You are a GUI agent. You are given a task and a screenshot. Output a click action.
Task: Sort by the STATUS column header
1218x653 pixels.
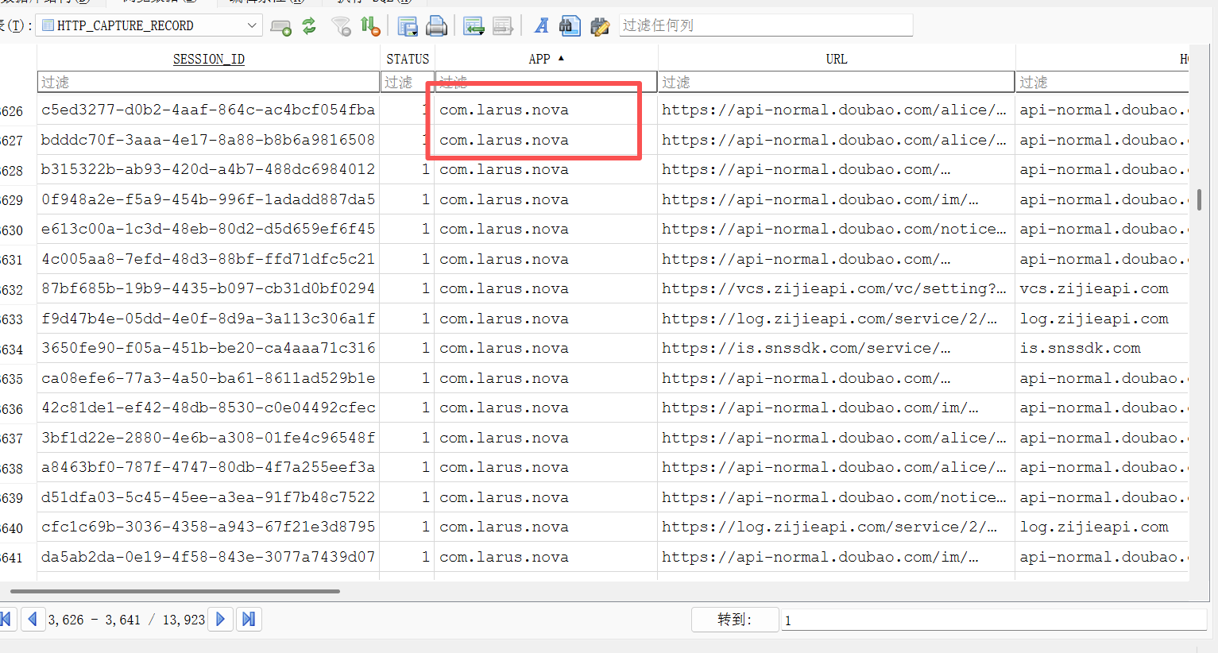click(408, 59)
